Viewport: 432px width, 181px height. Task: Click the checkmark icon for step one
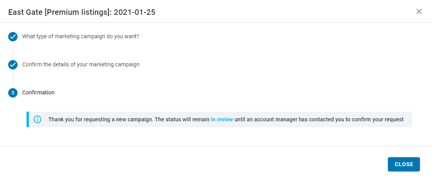click(13, 37)
